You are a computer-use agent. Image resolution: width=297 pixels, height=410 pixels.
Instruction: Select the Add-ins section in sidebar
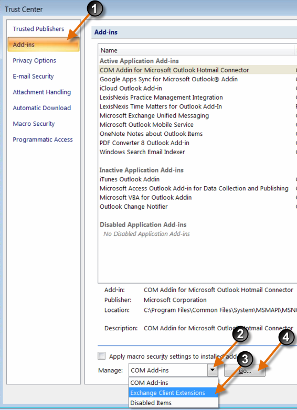pyautogui.click(x=44, y=45)
